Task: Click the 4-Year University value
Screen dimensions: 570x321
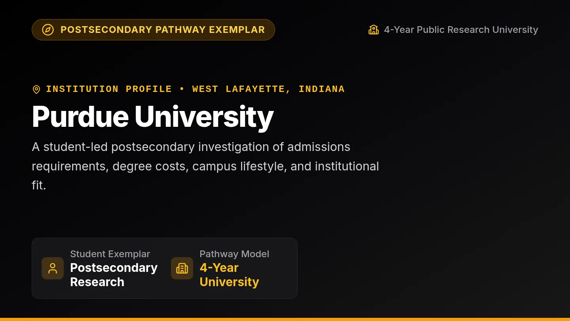Action: point(229,275)
